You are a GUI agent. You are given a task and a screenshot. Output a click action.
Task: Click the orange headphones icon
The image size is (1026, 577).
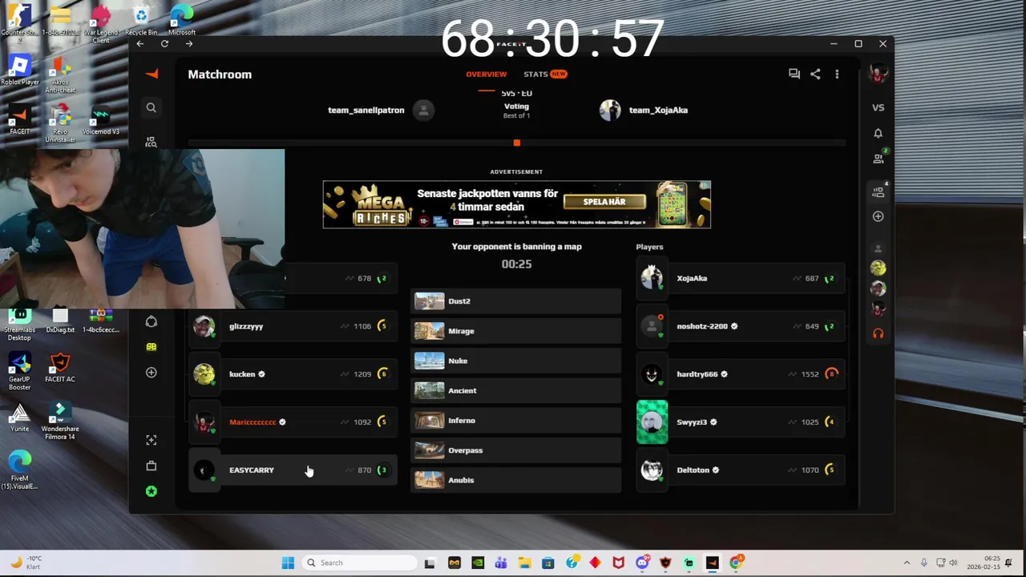coord(878,333)
